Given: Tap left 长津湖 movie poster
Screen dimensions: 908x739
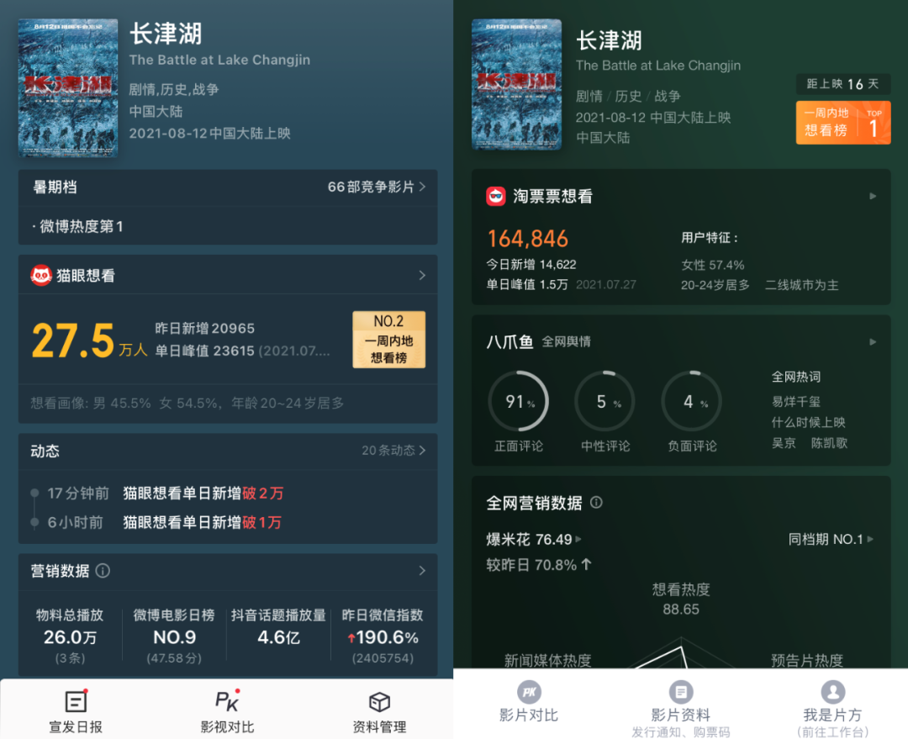Looking at the screenshot, I should tap(68, 88).
